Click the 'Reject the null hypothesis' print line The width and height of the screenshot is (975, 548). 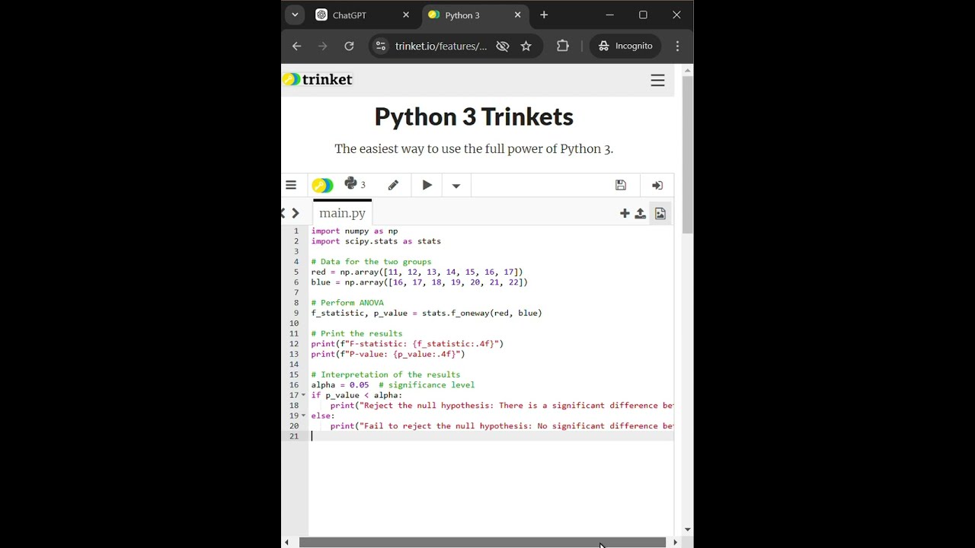pyautogui.click(x=502, y=406)
